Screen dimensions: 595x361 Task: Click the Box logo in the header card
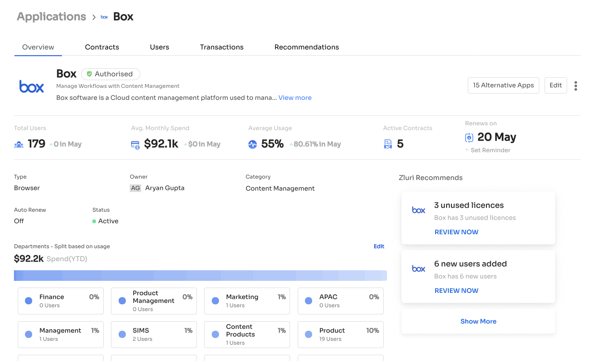(x=32, y=86)
